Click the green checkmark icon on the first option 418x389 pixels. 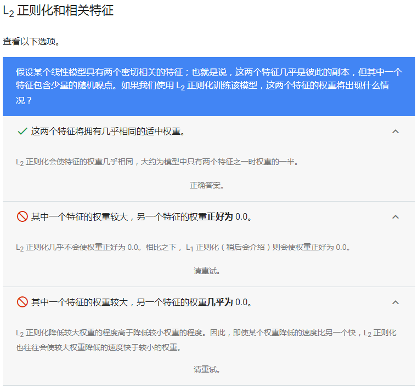22,131
